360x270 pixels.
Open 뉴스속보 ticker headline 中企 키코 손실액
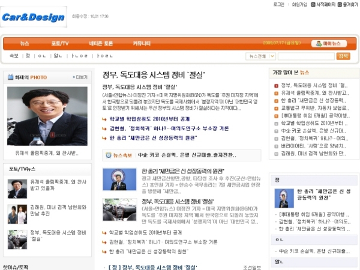(x=187, y=155)
